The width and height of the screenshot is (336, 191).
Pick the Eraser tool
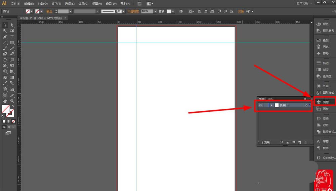point(12,54)
